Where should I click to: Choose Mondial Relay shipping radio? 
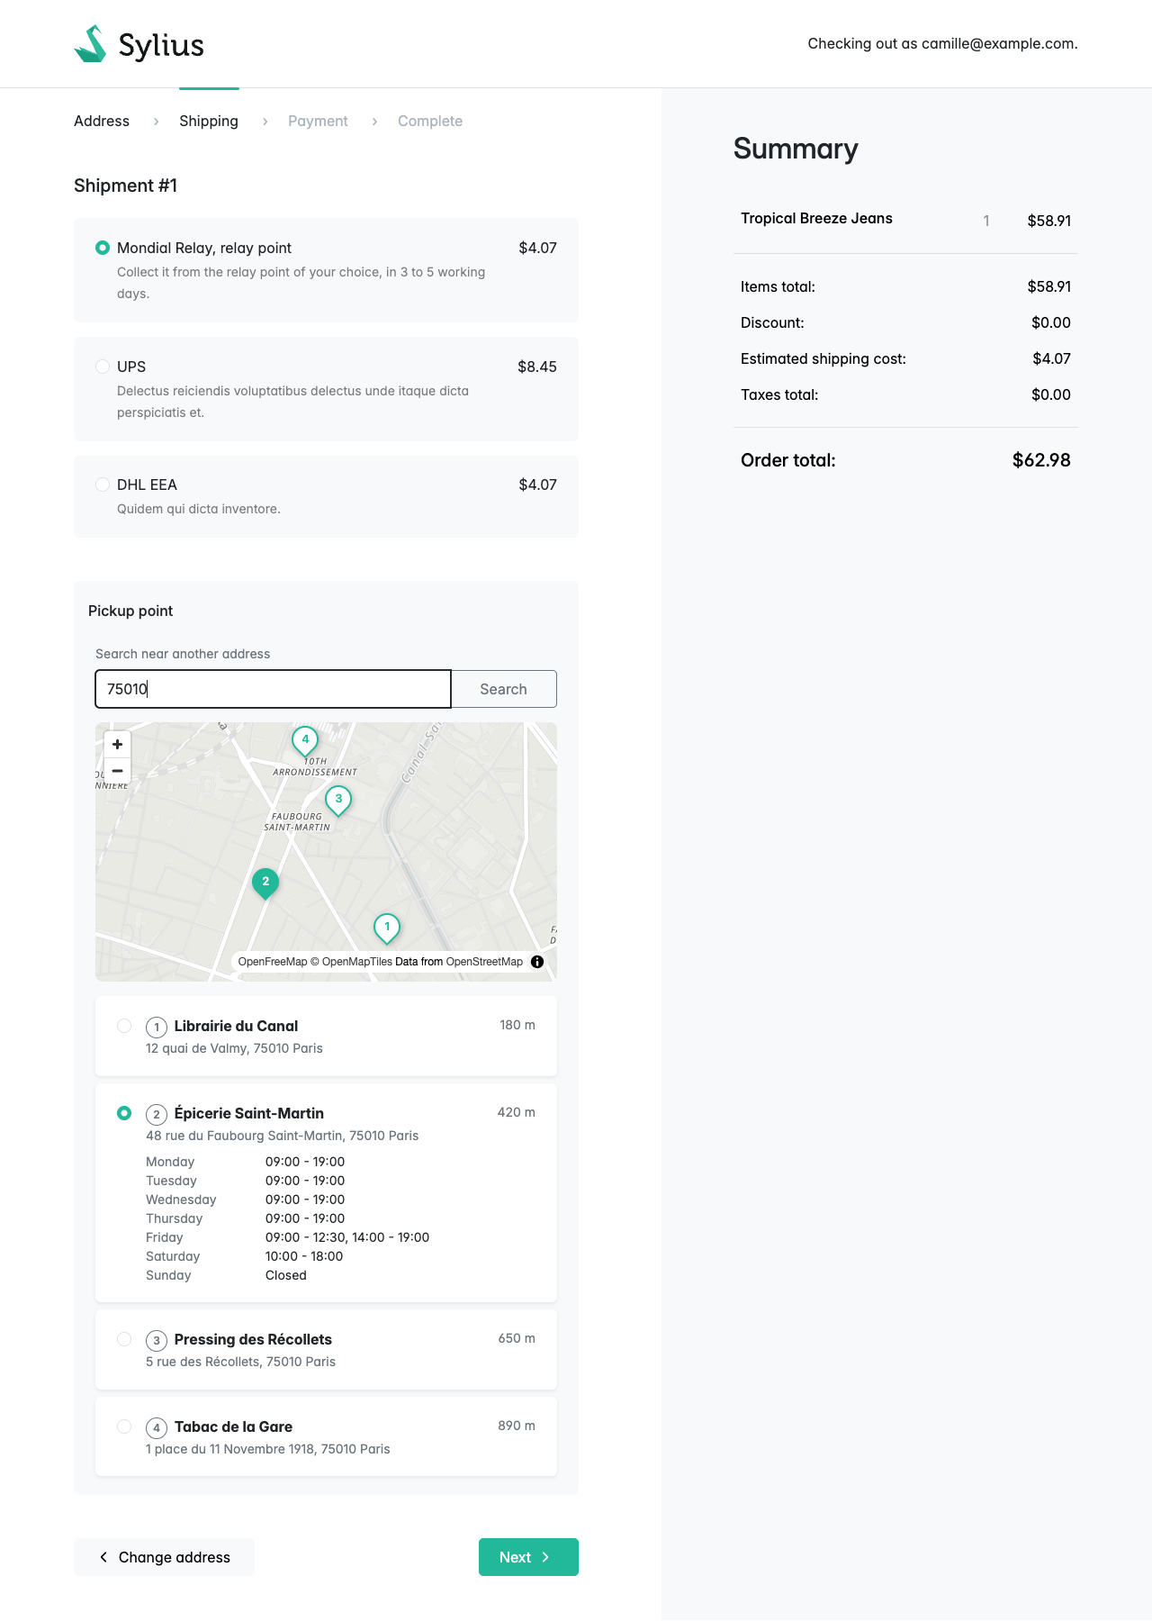pos(103,248)
